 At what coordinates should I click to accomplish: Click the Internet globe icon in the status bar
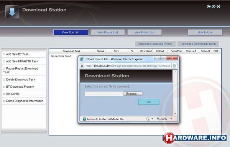point(84,119)
